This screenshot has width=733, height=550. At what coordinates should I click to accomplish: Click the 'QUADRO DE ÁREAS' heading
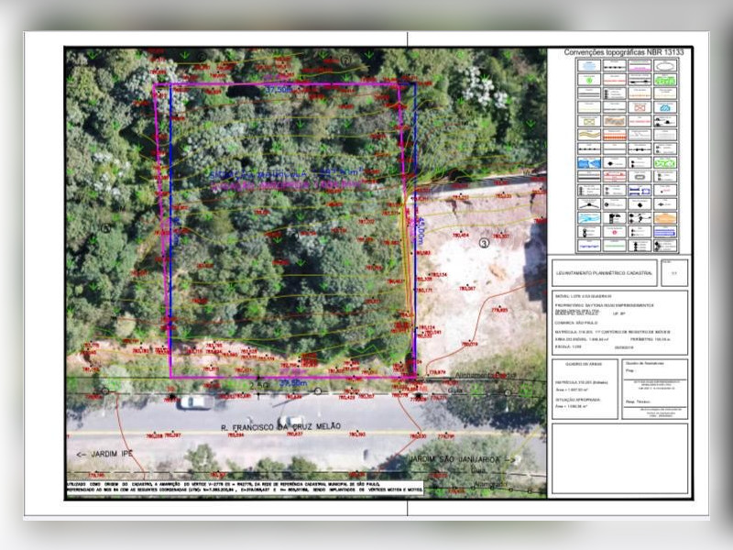pyautogui.click(x=584, y=364)
